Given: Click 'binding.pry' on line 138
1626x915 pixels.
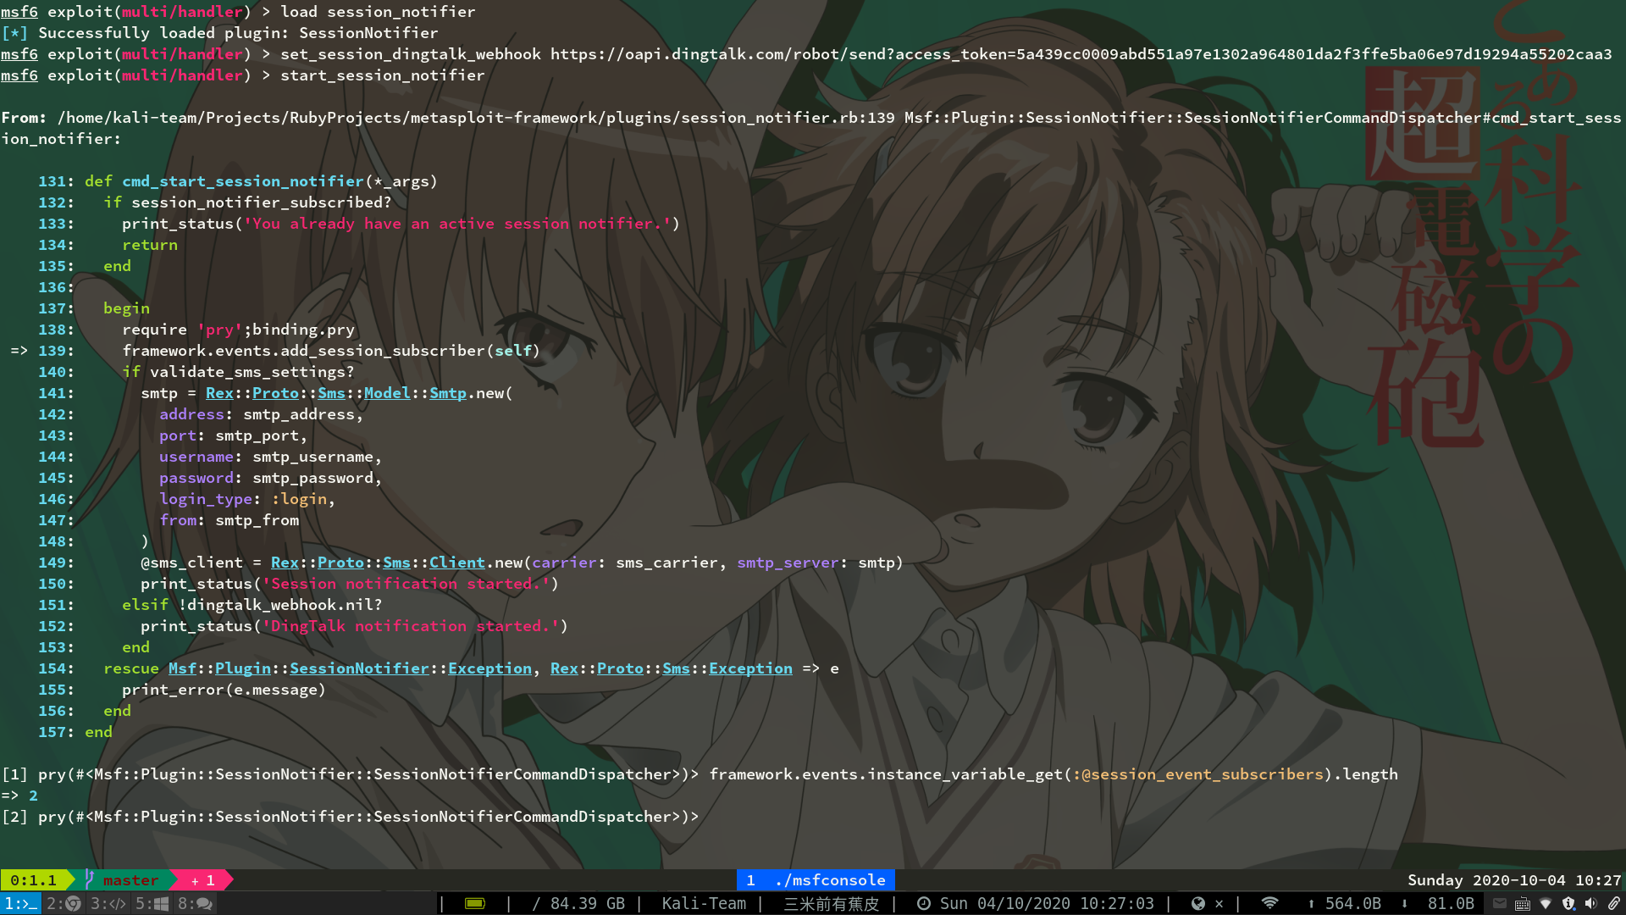Looking at the screenshot, I should (x=303, y=330).
